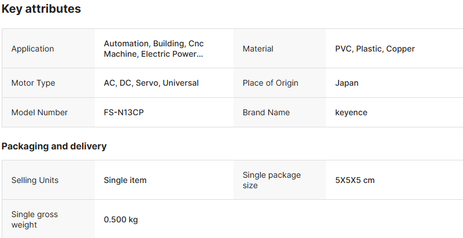Click the FS-N13CP model number value
Image resolution: width=463 pixels, height=238 pixels.
[124, 112]
